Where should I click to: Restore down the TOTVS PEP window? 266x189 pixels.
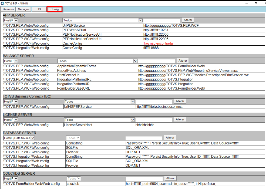tap(256, 3)
